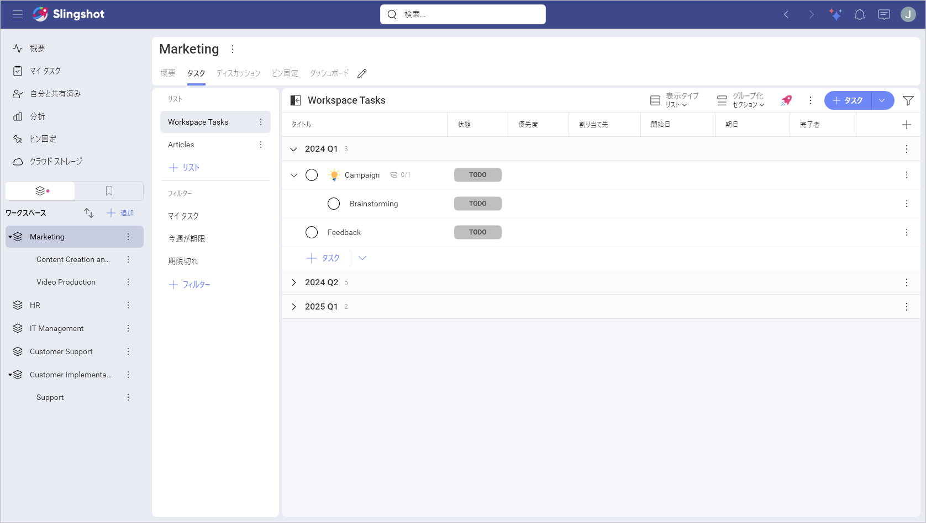The height and width of the screenshot is (523, 926).
Task: Add a new filter with フィルター
Action: tap(190, 285)
